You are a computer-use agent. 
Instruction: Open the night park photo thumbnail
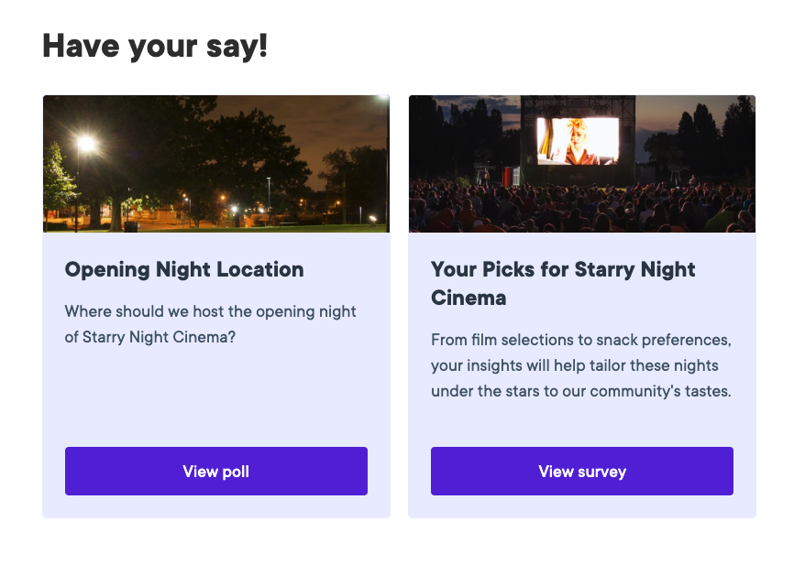[x=216, y=164]
